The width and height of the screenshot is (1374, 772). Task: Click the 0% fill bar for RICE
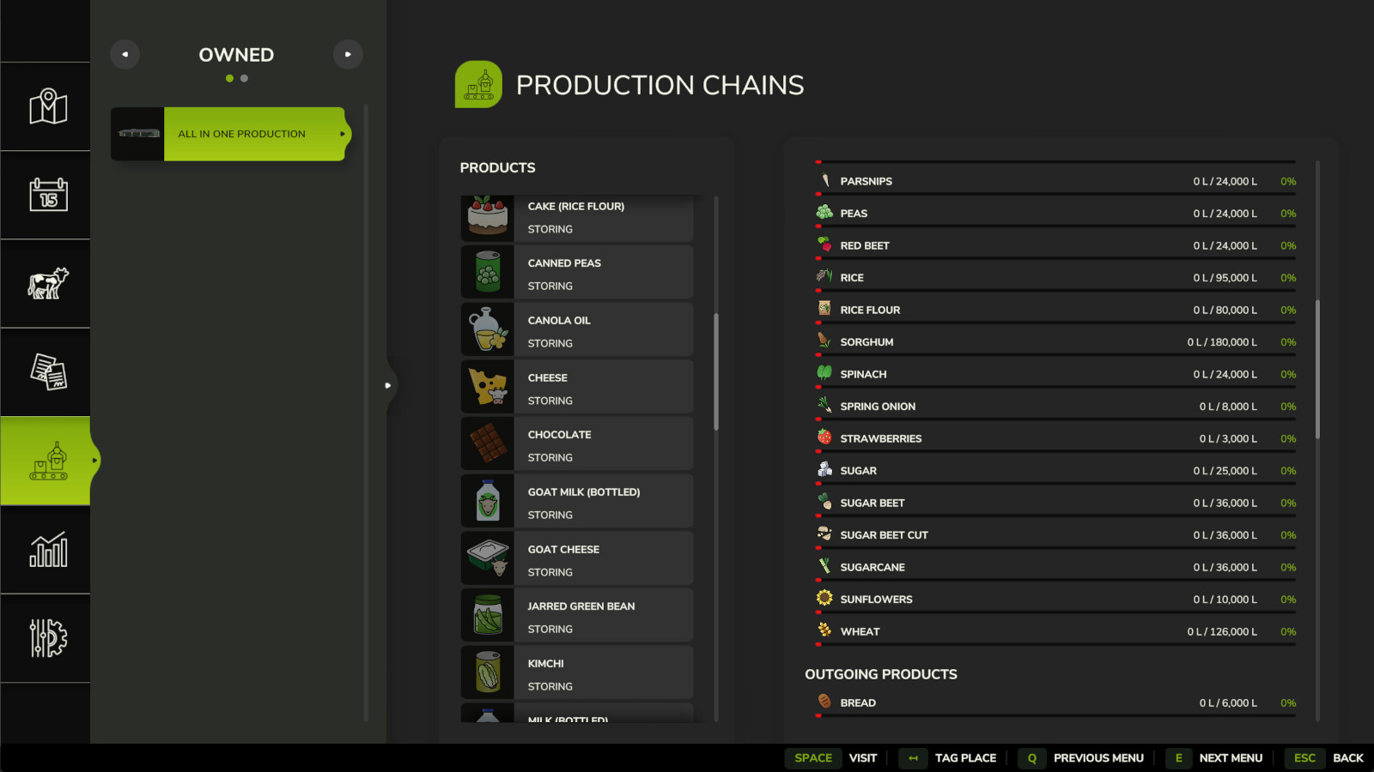pyautogui.click(x=1287, y=277)
